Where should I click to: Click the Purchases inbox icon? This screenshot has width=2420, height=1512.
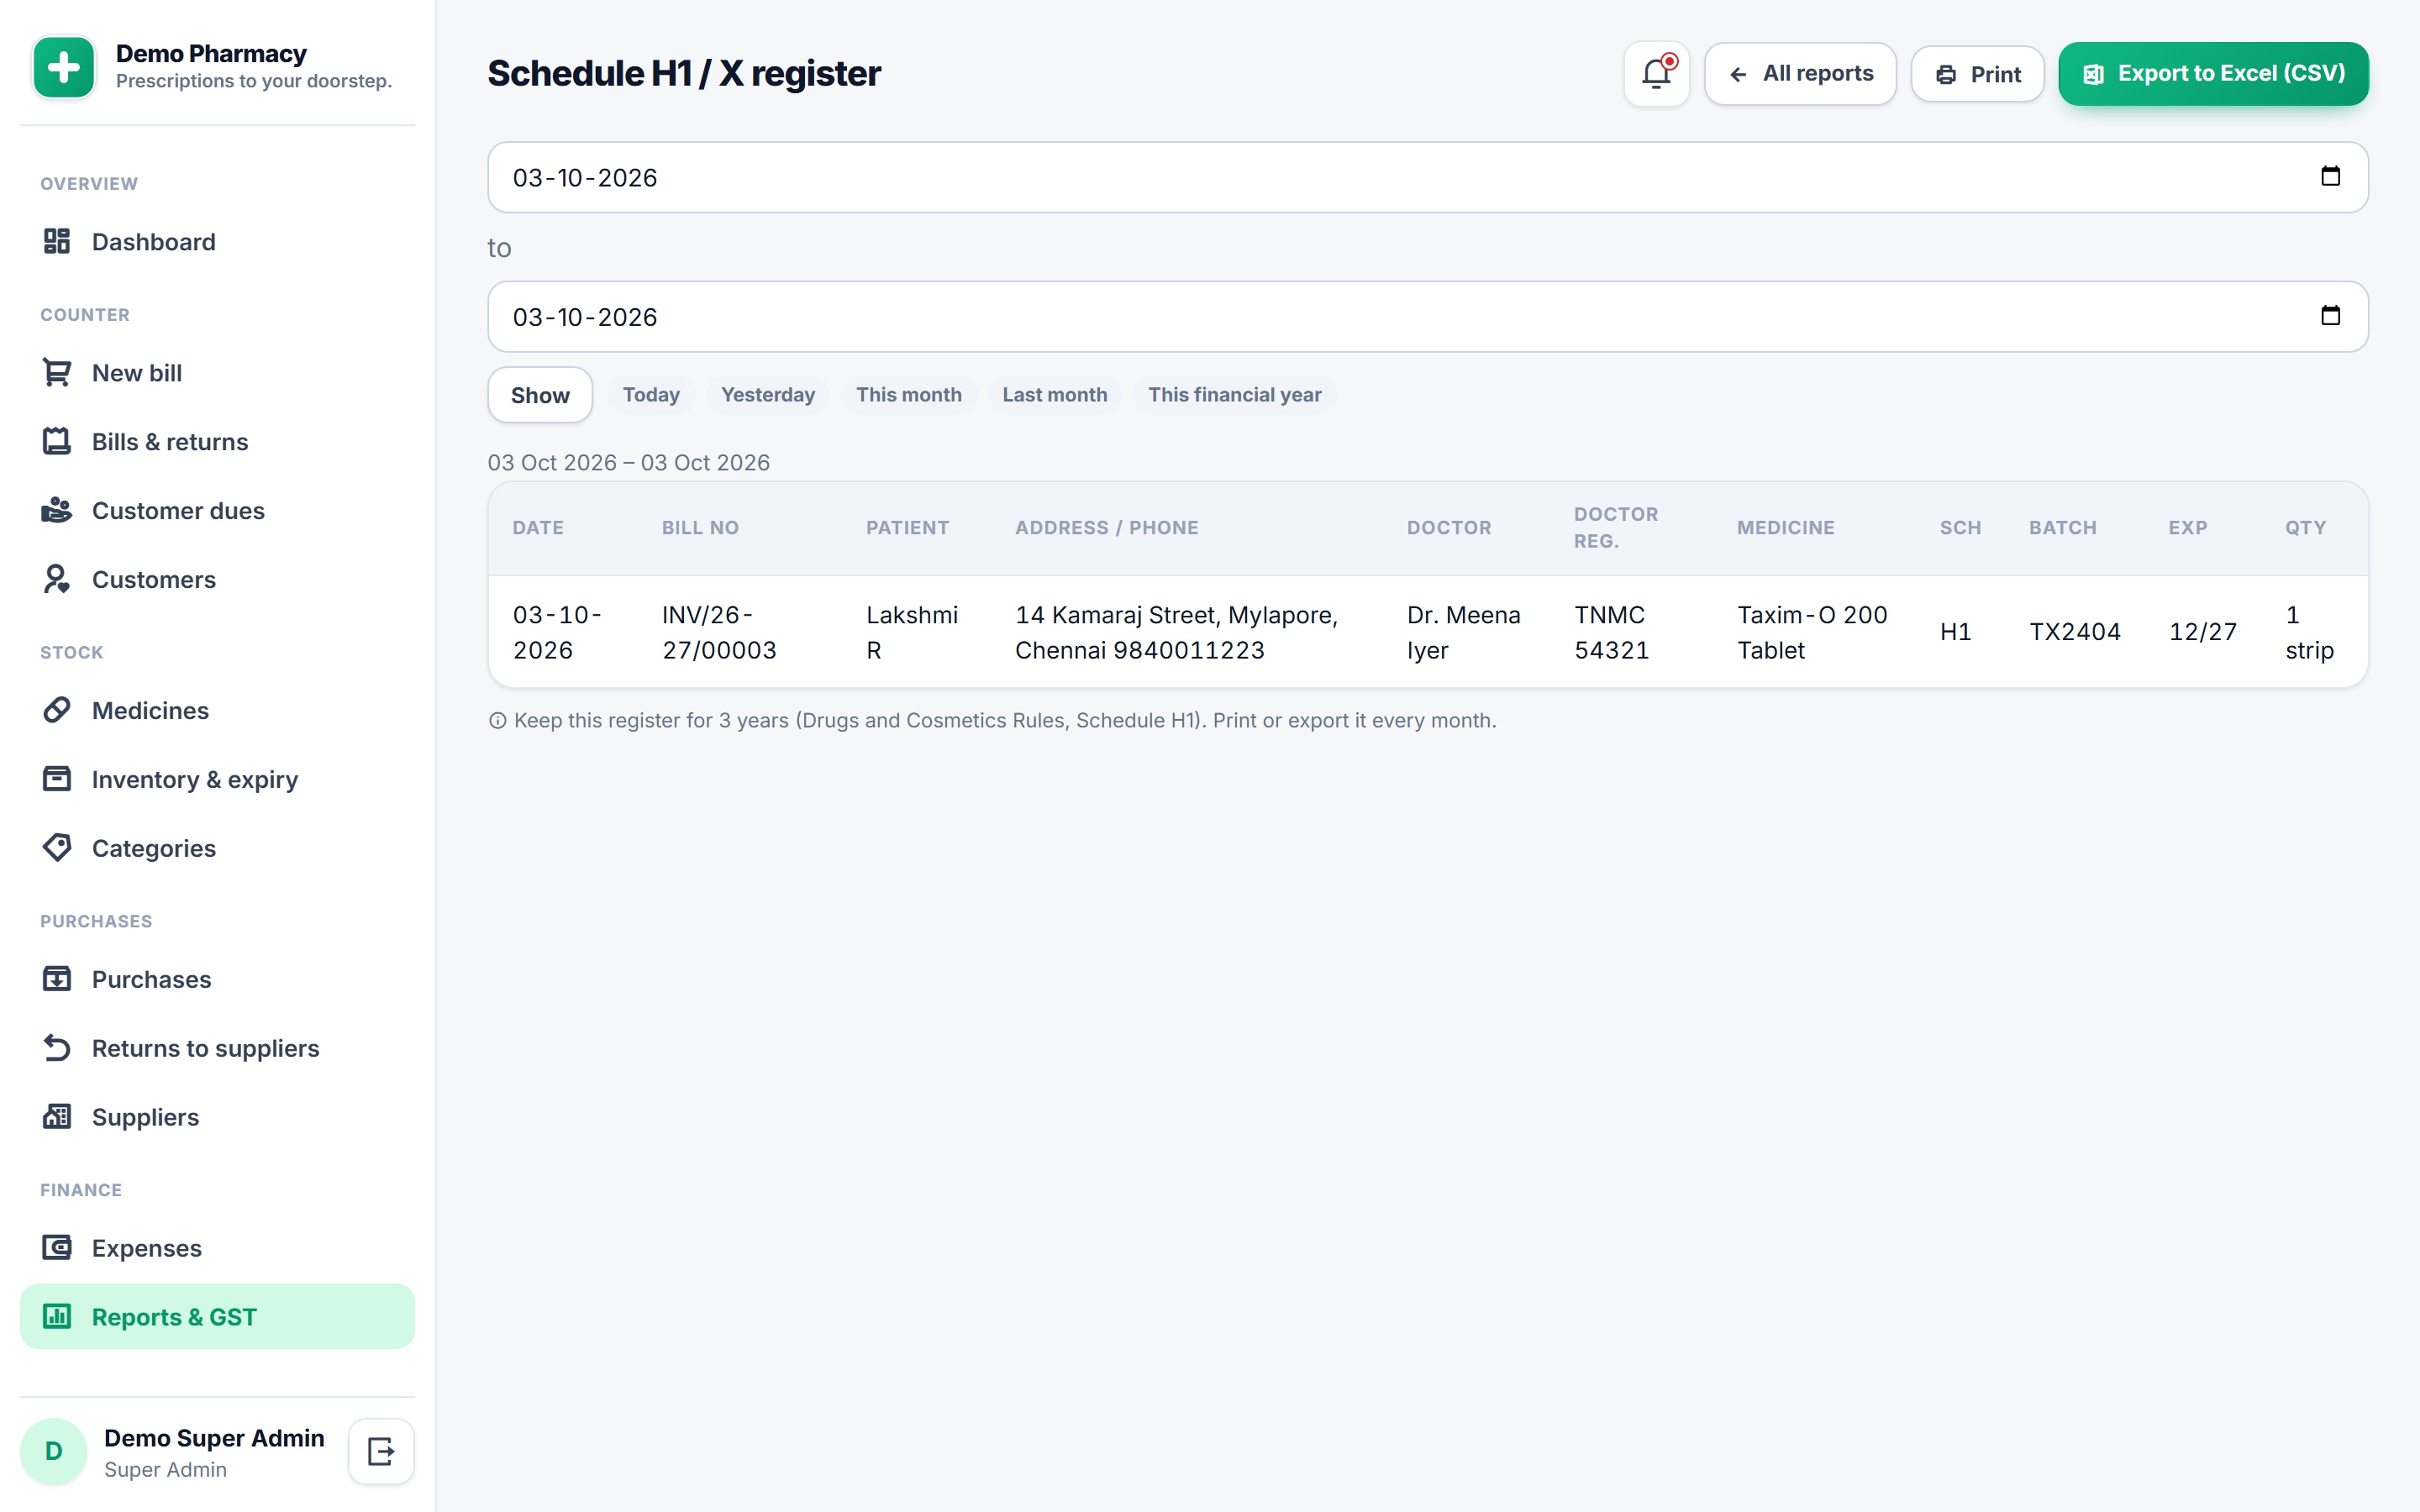point(57,979)
